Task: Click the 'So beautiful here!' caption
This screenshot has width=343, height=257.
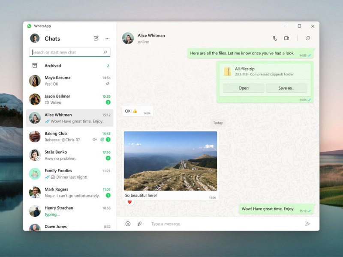Action: point(141,195)
